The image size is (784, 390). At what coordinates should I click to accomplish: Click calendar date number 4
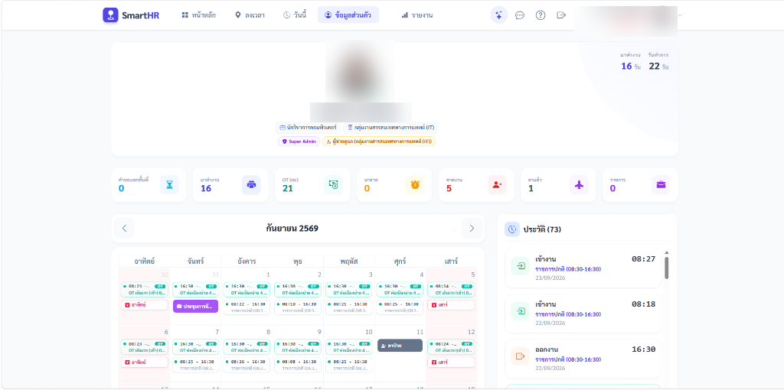(x=422, y=275)
